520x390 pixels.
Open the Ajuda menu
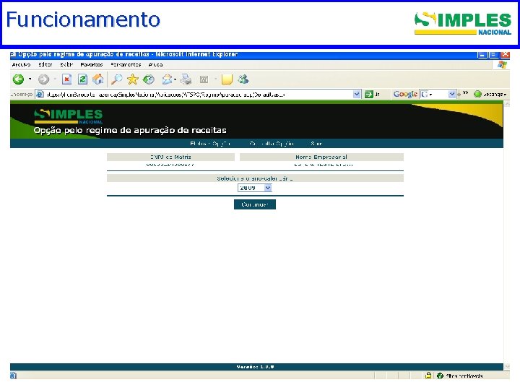point(155,65)
